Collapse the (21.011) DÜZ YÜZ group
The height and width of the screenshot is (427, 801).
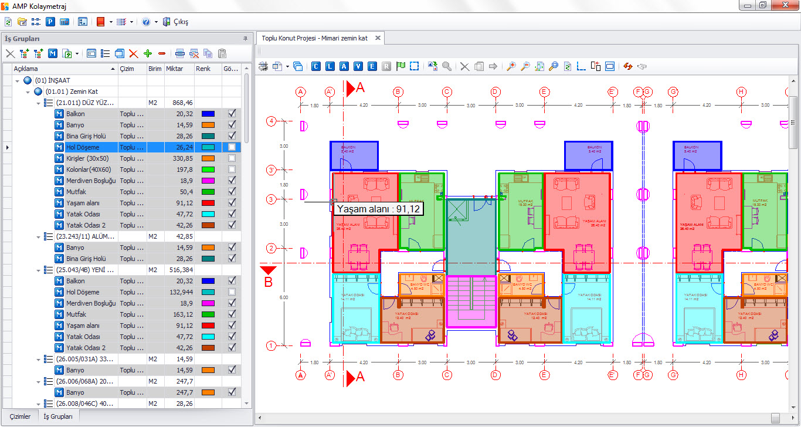(x=39, y=103)
